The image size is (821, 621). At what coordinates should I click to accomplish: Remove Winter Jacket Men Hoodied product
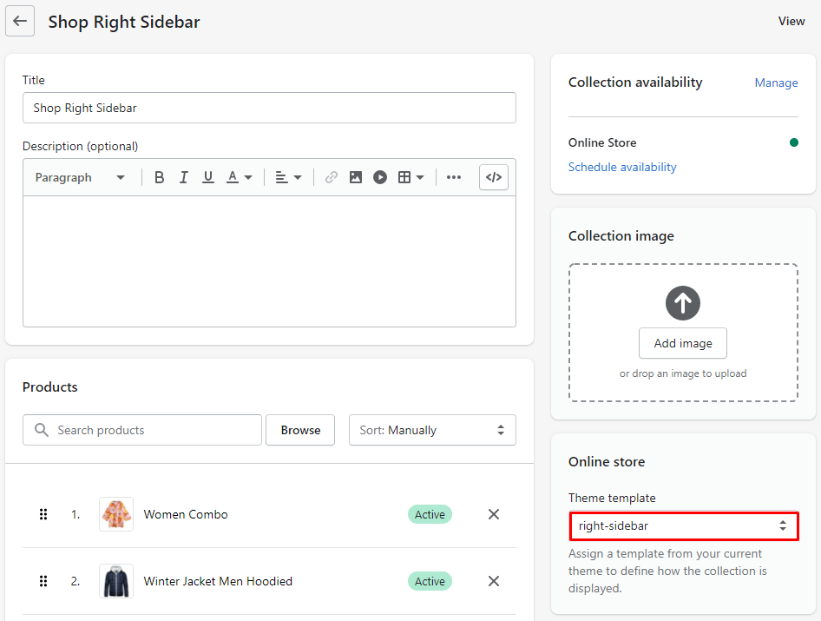click(x=494, y=581)
